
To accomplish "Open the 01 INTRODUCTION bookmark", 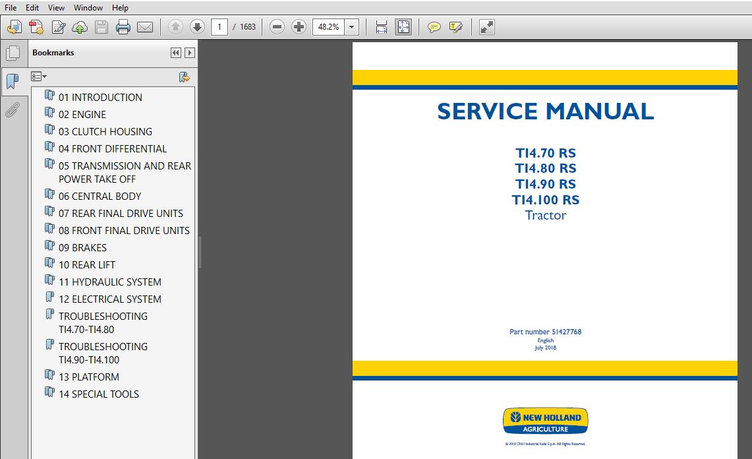I will 100,98.
